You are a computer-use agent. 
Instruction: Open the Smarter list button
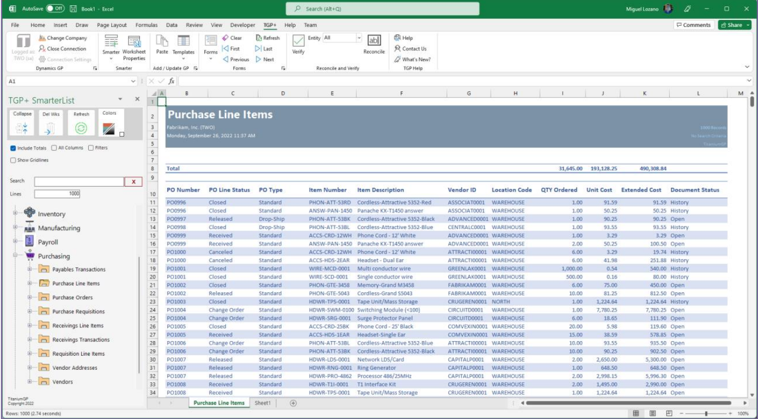[x=111, y=46]
